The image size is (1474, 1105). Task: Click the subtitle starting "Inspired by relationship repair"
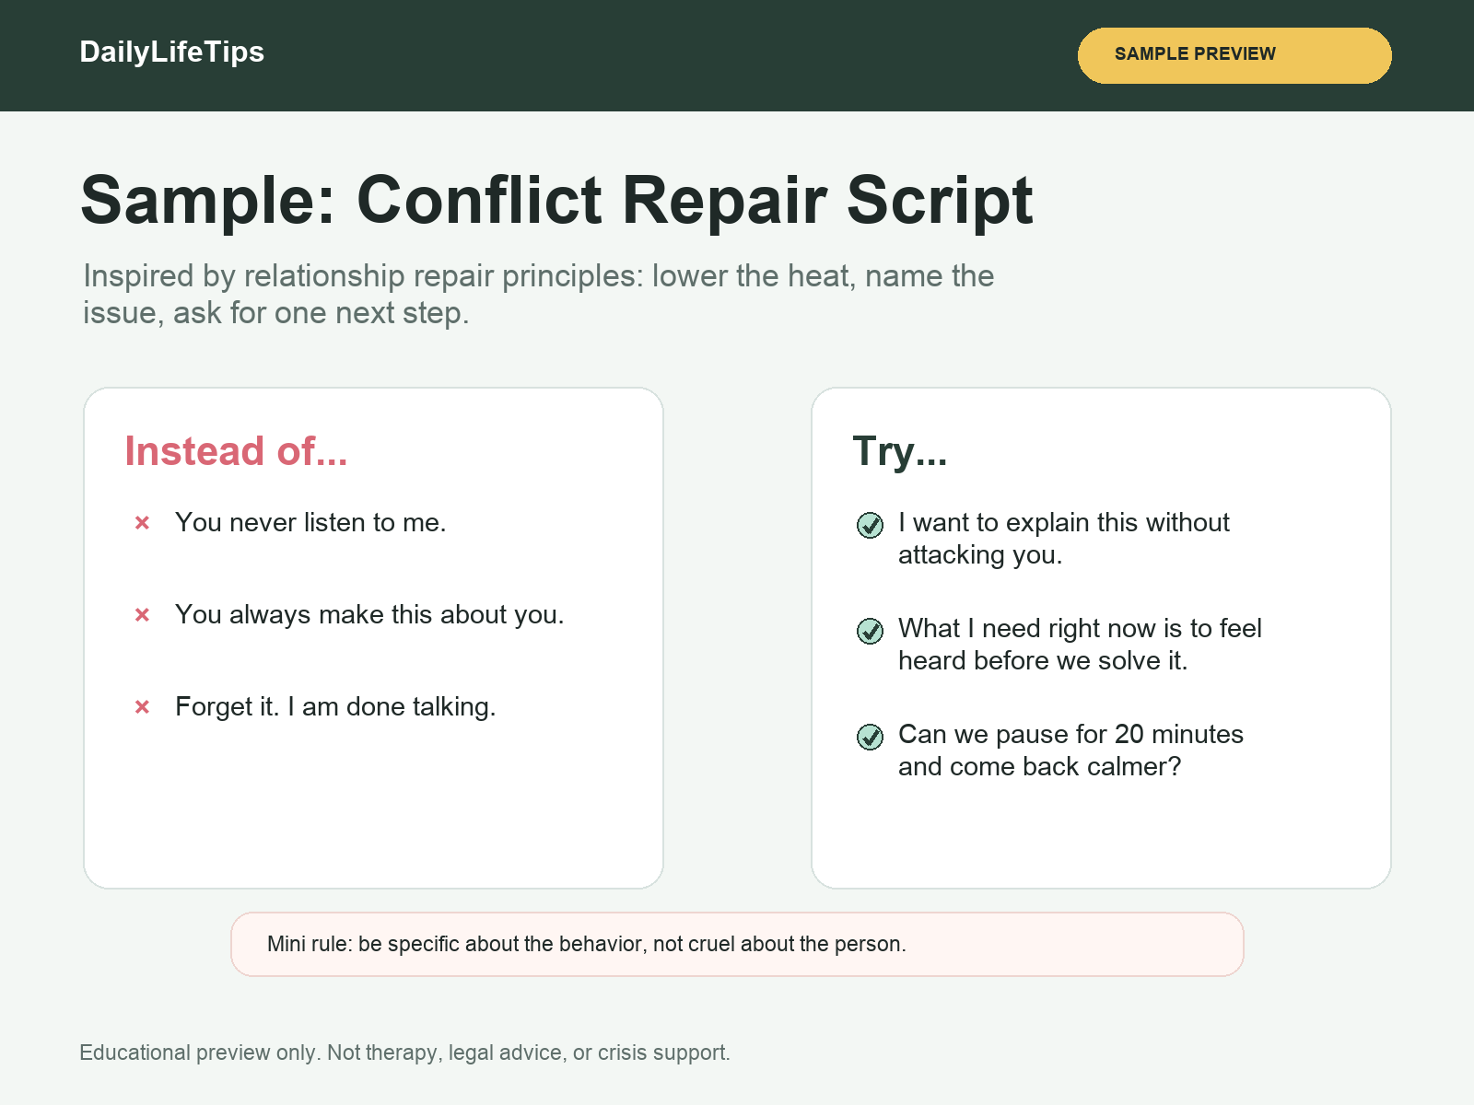(x=539, y=295)
